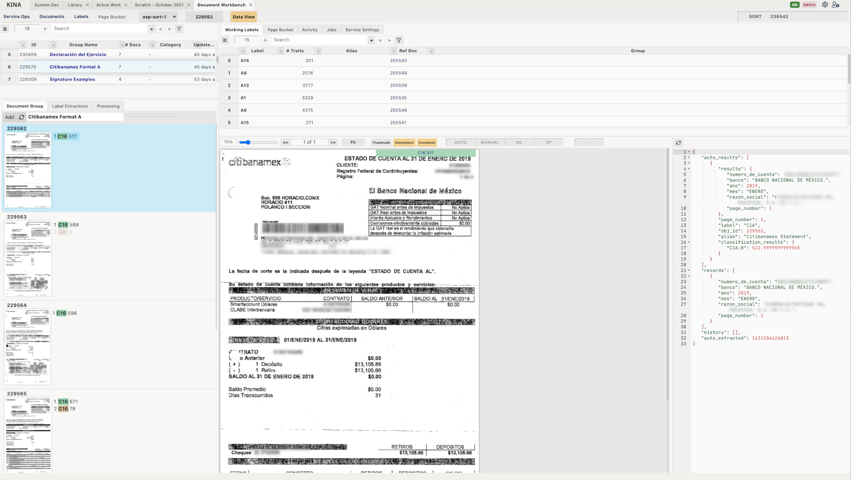Toggle the Comments overlay button

pyautogui.click(x=427, y=143)
